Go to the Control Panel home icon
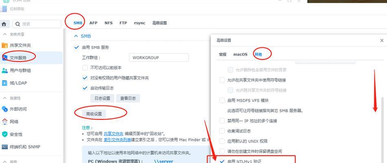387x163 pixels. 4,24
